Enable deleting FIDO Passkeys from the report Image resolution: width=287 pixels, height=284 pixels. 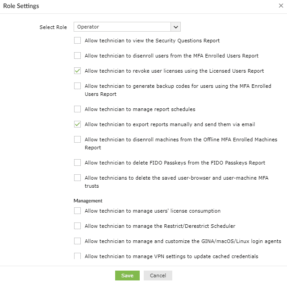click(78, 162)
